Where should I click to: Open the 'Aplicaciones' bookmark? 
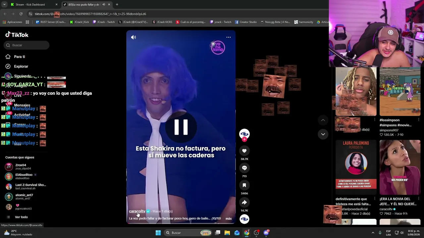point(12,22)
